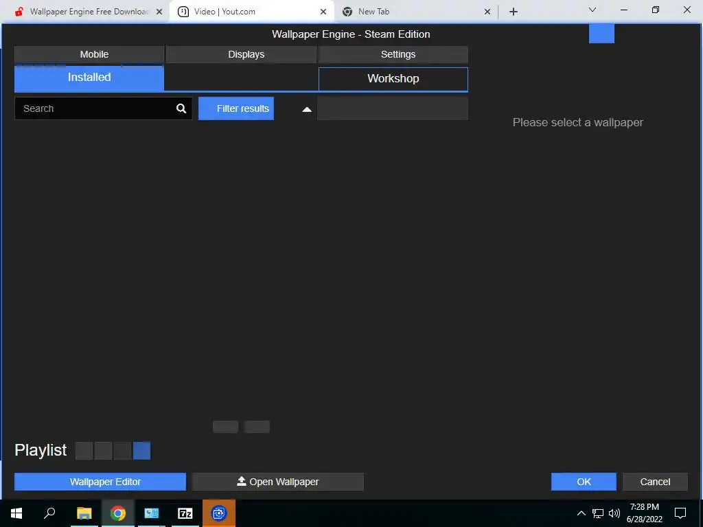Select the Installed tab

tap(89, 78)
